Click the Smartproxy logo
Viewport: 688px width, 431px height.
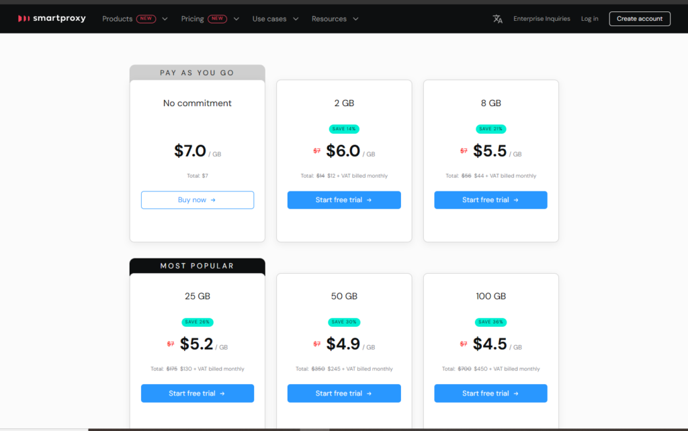click(52, 18)
